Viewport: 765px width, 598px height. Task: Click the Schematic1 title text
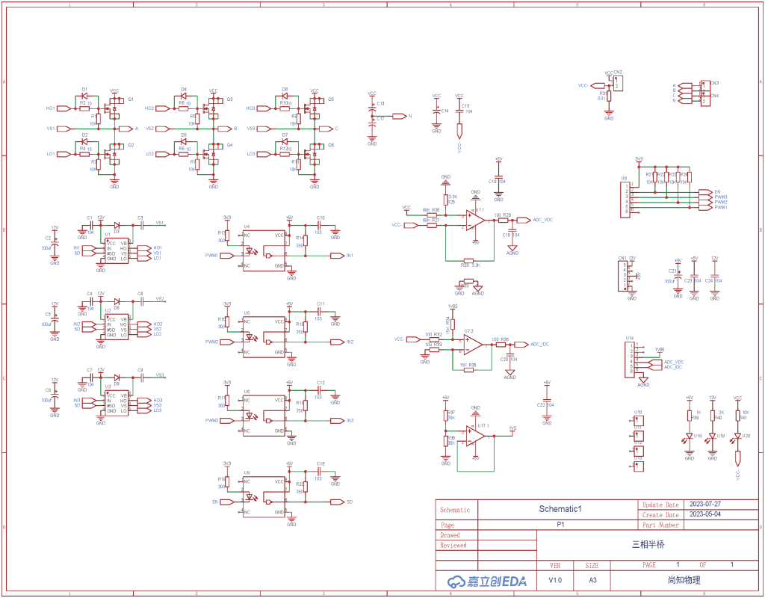tap(560, 509)
